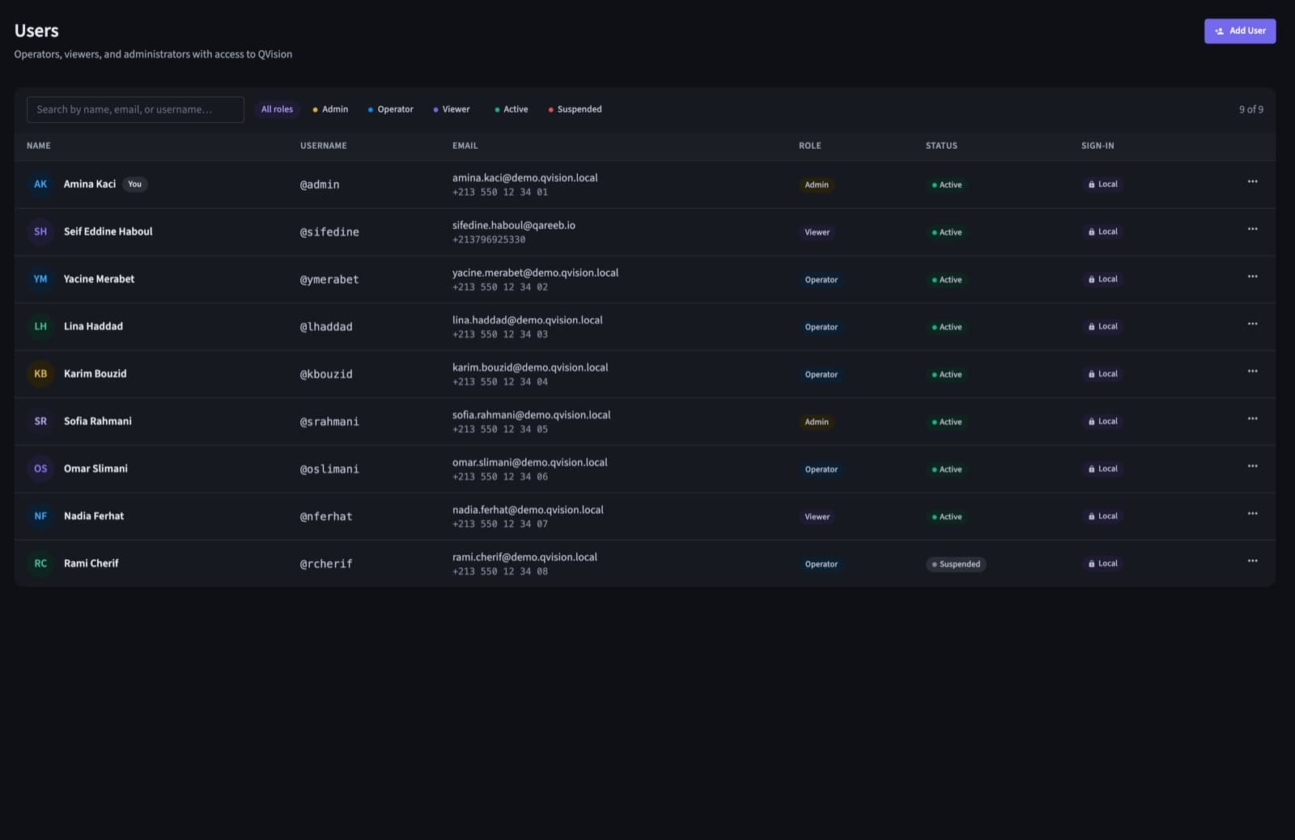Click the email sifedine.haboul@qareeb.io

[x=514, y=225]
